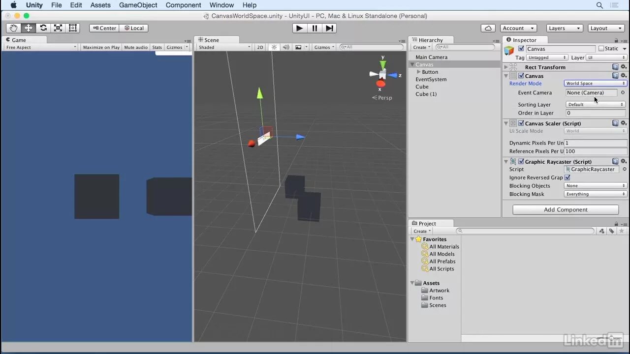This screenshot has width=630, height=354.
Task: Open the Cloud services button
Action: click(x=488, y=28)
